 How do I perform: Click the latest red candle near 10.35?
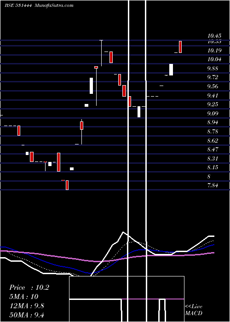click(180, 47)
